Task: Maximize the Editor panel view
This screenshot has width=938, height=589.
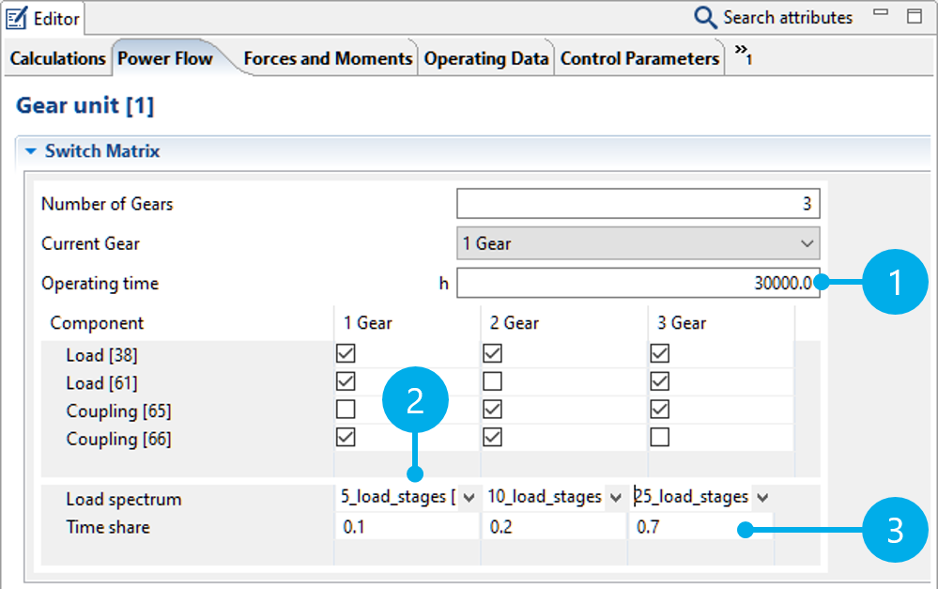Action: 914,16
